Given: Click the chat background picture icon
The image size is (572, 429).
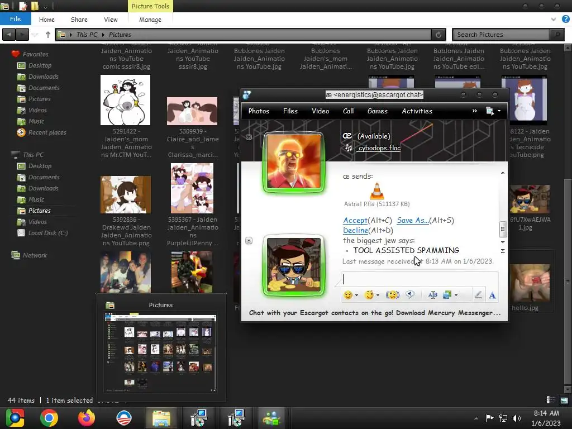Looking at the screenshot, I should (447, 295).
